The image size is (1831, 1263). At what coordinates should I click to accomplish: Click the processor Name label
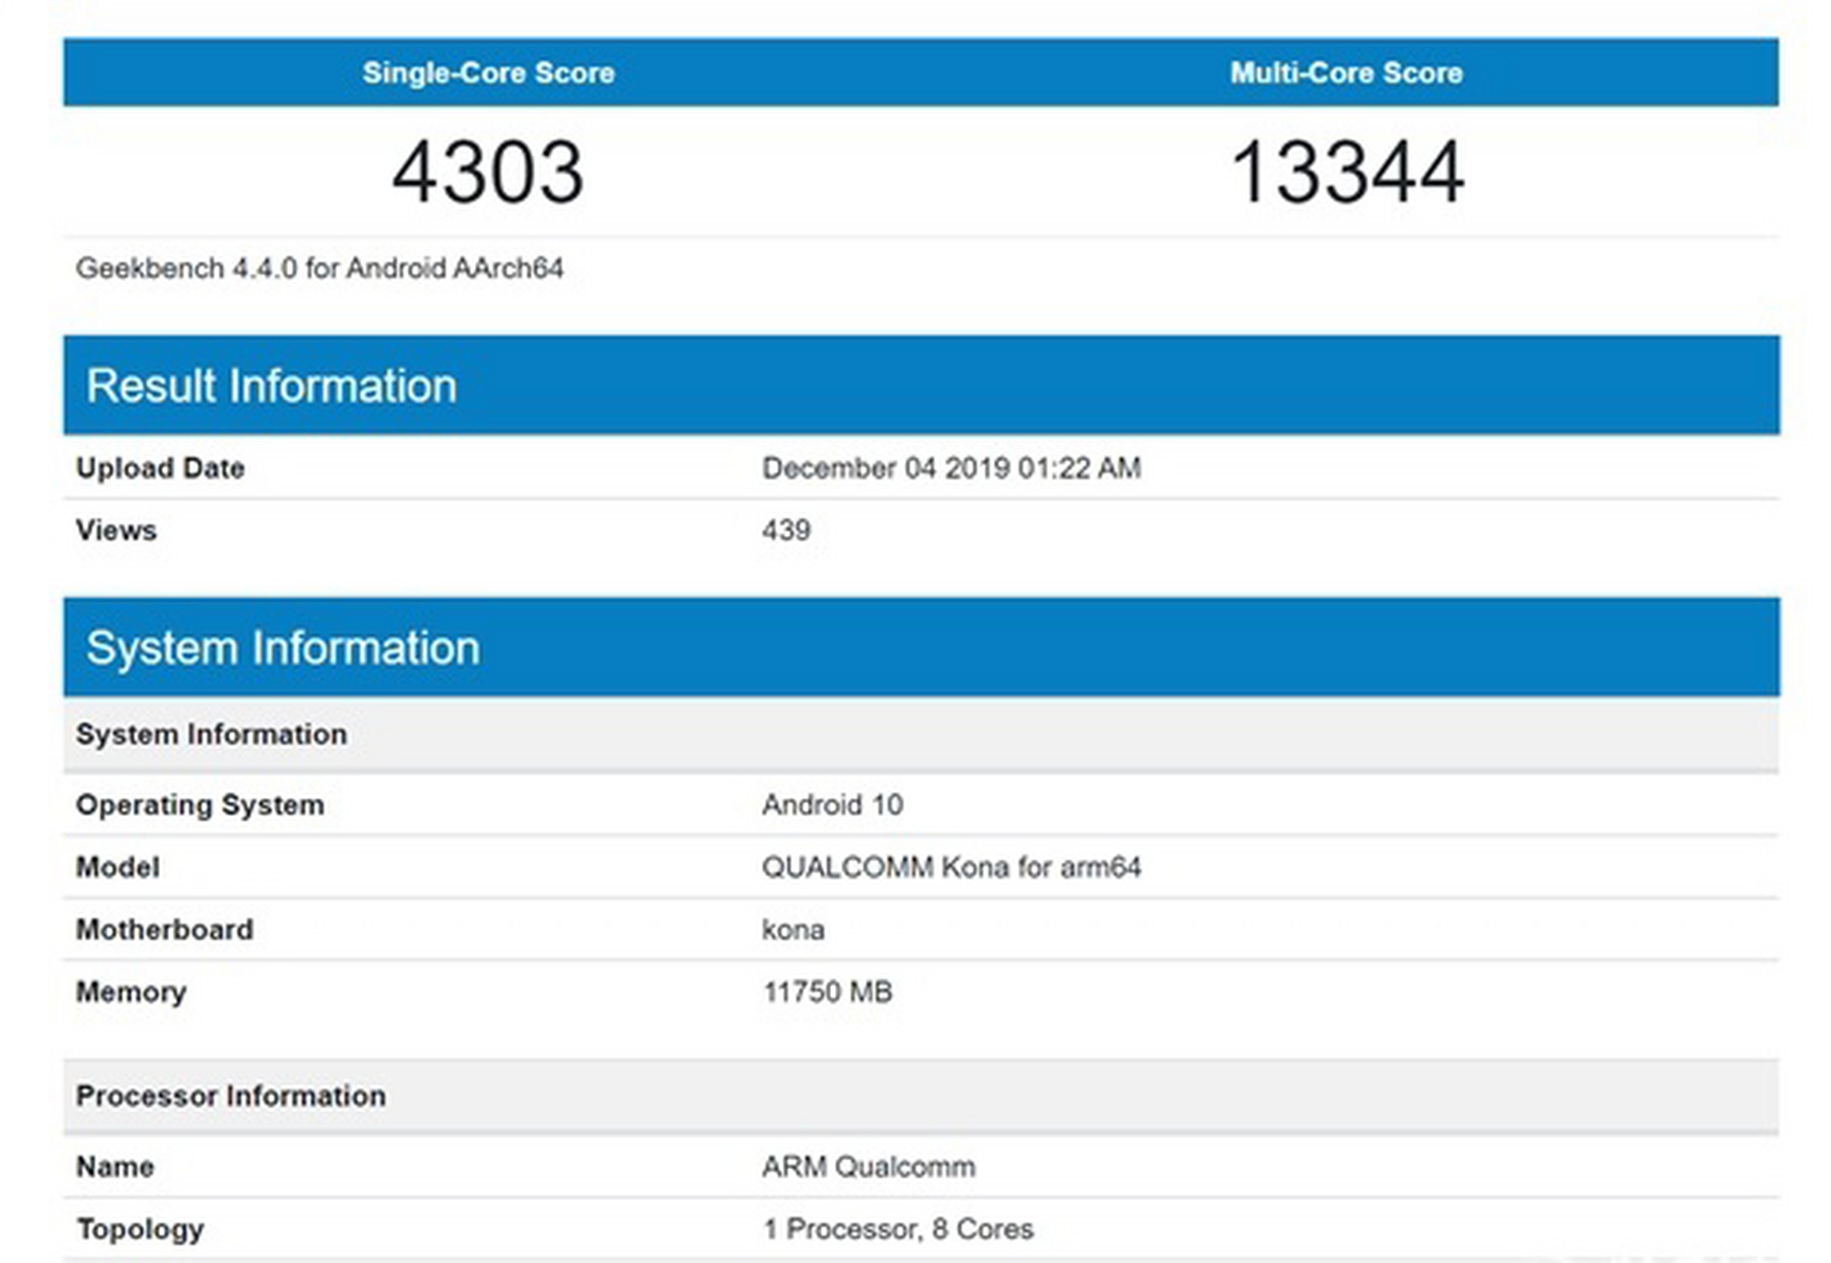click(x=115, y=1166)
